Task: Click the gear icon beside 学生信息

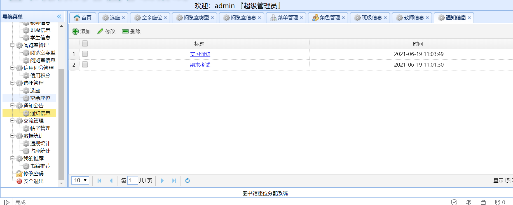Action: pyautogui.click(x=26, y=38)
